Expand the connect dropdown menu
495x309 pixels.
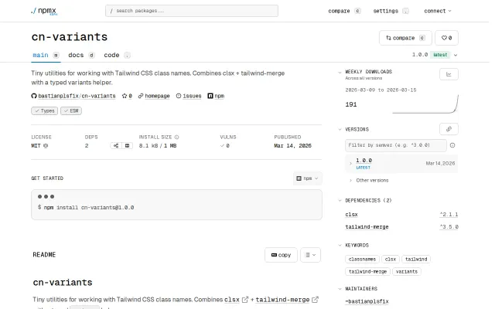point(438,11)
